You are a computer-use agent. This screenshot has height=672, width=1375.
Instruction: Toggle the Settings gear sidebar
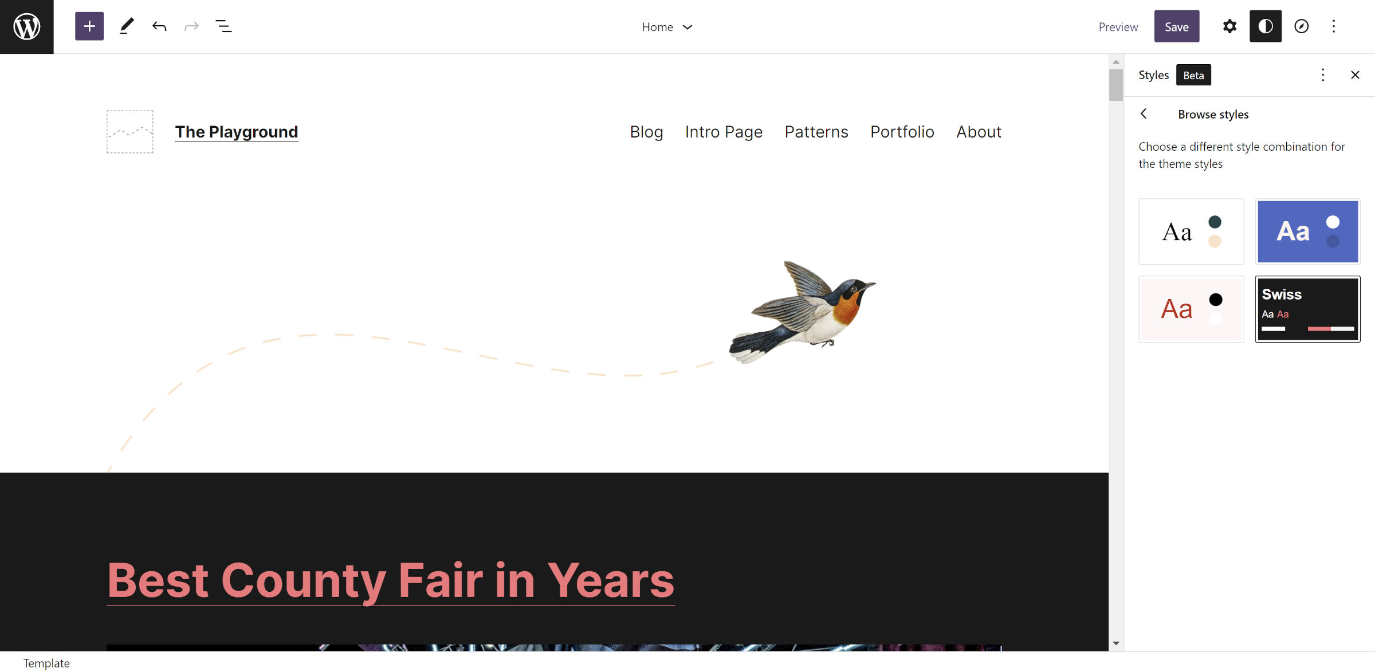tap(1229, 26)
